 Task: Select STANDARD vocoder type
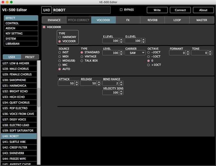pyautogui.click(x=82, y=52)
